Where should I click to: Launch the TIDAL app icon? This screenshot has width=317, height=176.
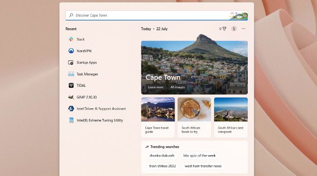pyautogui.click(x=71, y=85)
